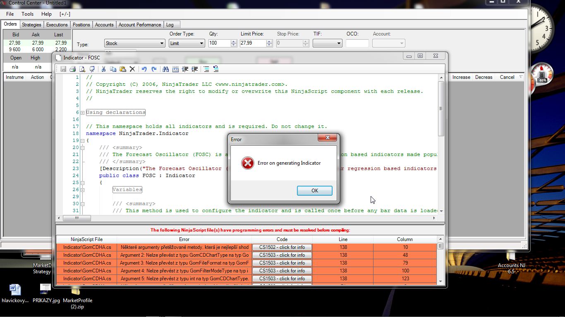Click the code editor vertical scrollbar thumb

[x=441, y=109]
